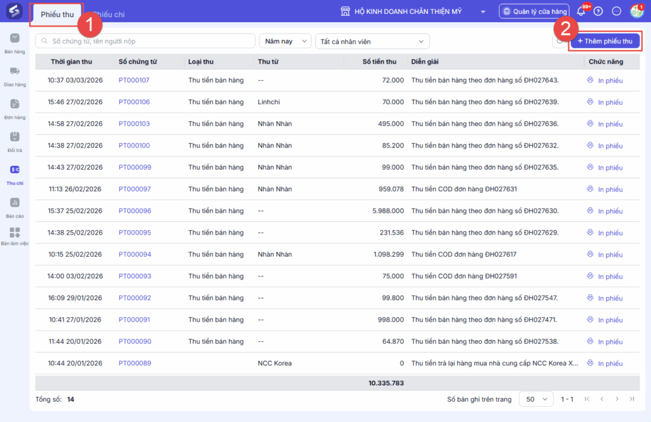Open the help question mark icon
651x422 pixels.
pyautogui.click(x=598, y=11)
